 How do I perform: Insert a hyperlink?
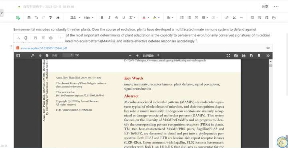(x=227, y=18)
